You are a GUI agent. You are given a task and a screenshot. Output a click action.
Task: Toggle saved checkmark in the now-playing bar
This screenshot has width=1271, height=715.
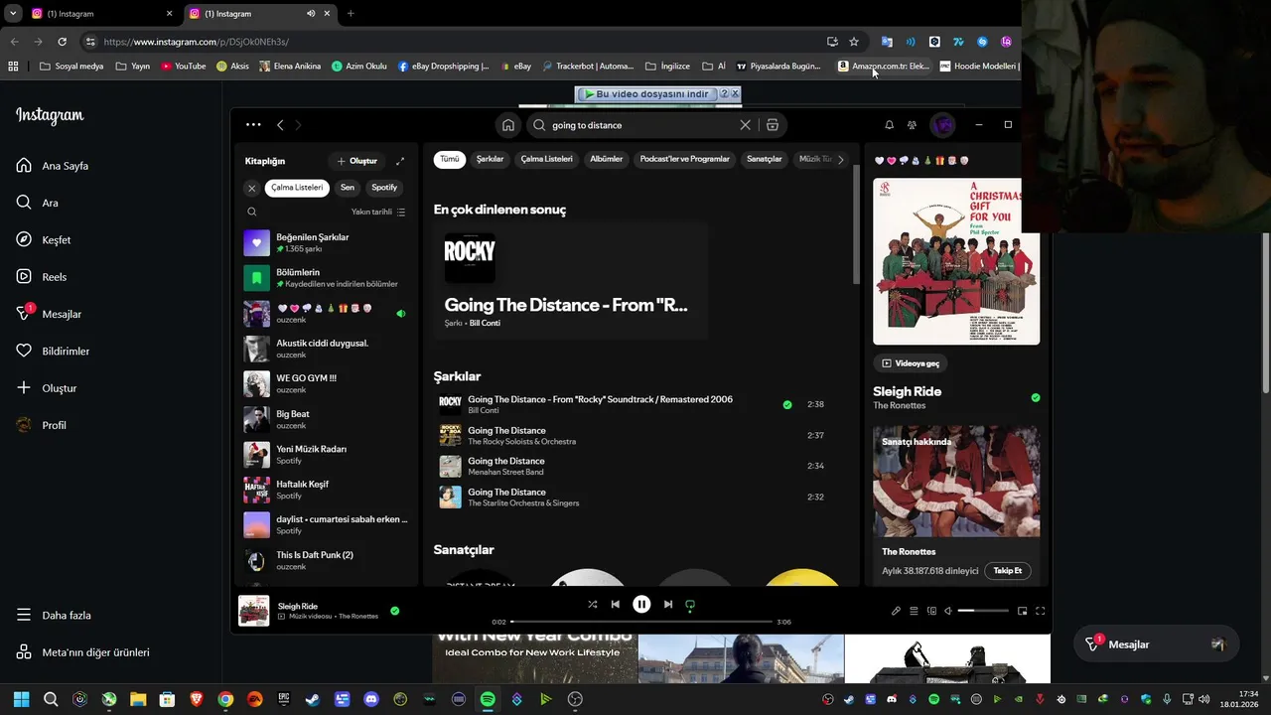pyautogui.click(x=394, y=611)
